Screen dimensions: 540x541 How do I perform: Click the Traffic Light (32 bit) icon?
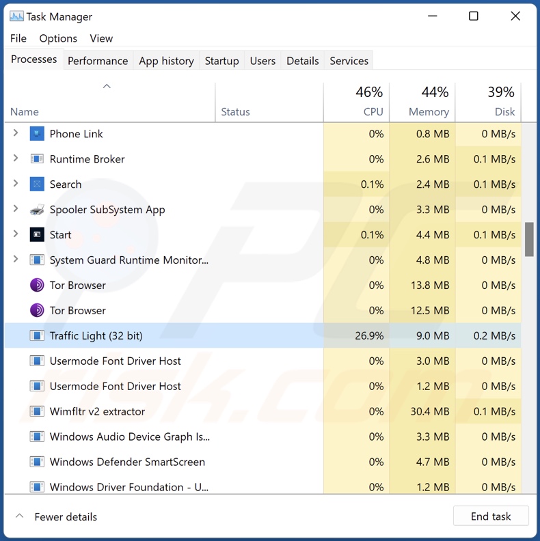[x=37, y=336]
